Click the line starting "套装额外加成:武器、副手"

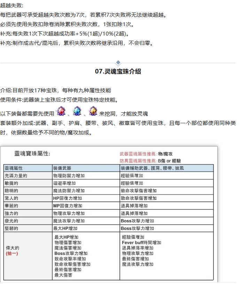118,123
